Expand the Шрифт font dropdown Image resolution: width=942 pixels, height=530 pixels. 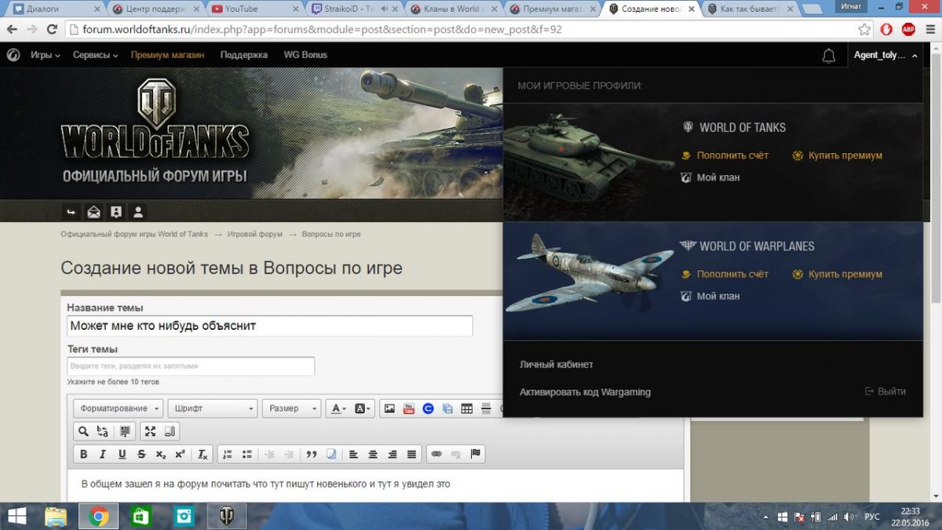[x=212, y=408]
